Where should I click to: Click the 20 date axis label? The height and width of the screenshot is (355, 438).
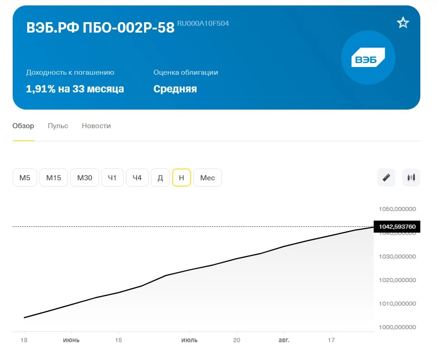click(236, 340)
